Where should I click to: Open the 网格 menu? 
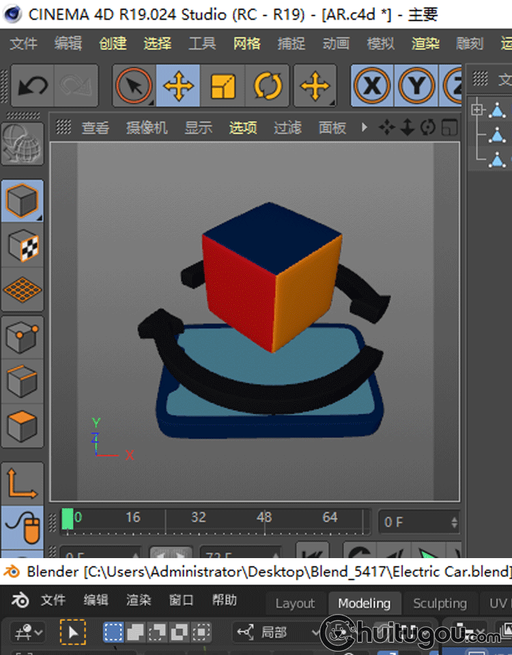coord(247,44)
